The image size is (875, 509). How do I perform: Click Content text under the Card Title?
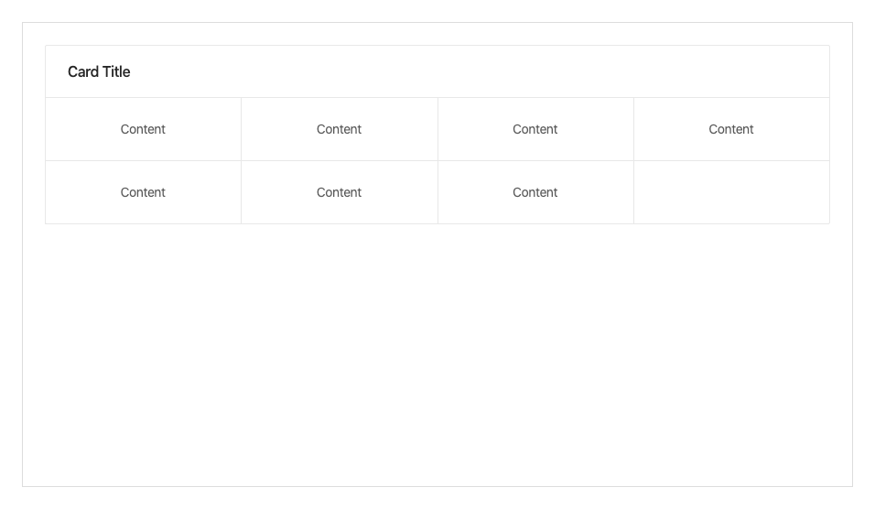(x=143, y=129)
